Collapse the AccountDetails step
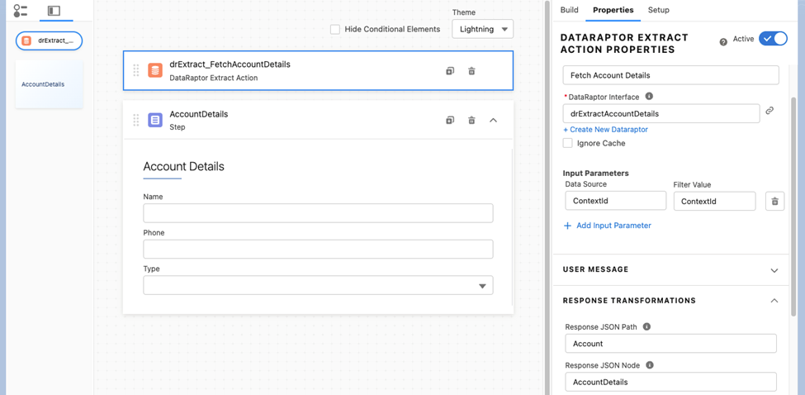This screenshot has height=395, width=805. [494, 120]
